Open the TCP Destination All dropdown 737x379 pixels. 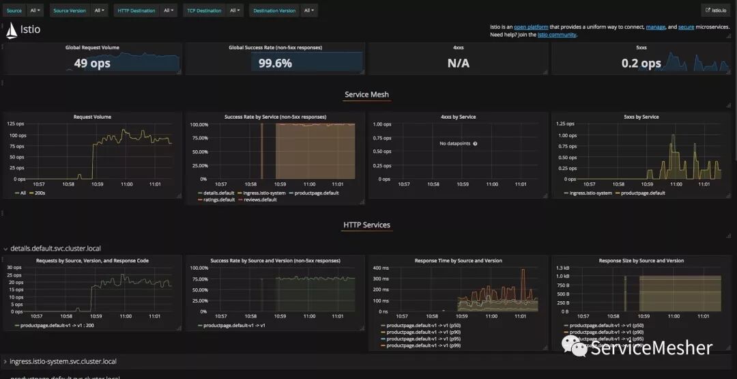point(235,10)
